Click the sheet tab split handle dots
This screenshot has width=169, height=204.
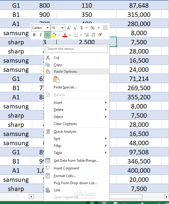(x=24, y=197)
